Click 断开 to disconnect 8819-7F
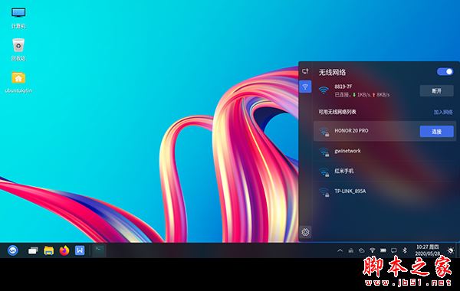 click(436, 91)
